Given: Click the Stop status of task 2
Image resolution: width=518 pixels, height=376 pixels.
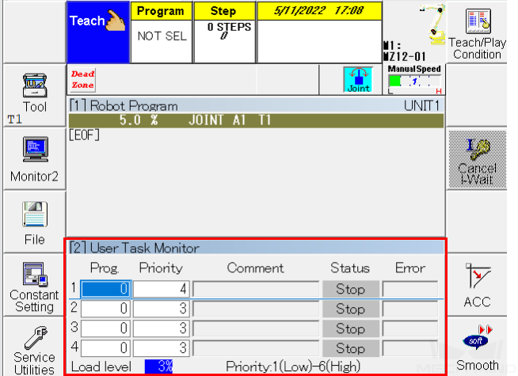Looking at the screenshot, I should coord(351,309).
